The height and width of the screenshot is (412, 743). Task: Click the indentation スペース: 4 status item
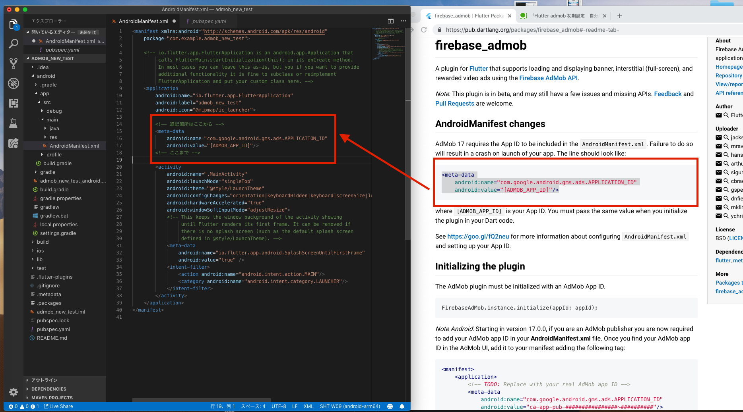(x=253, y=406)
